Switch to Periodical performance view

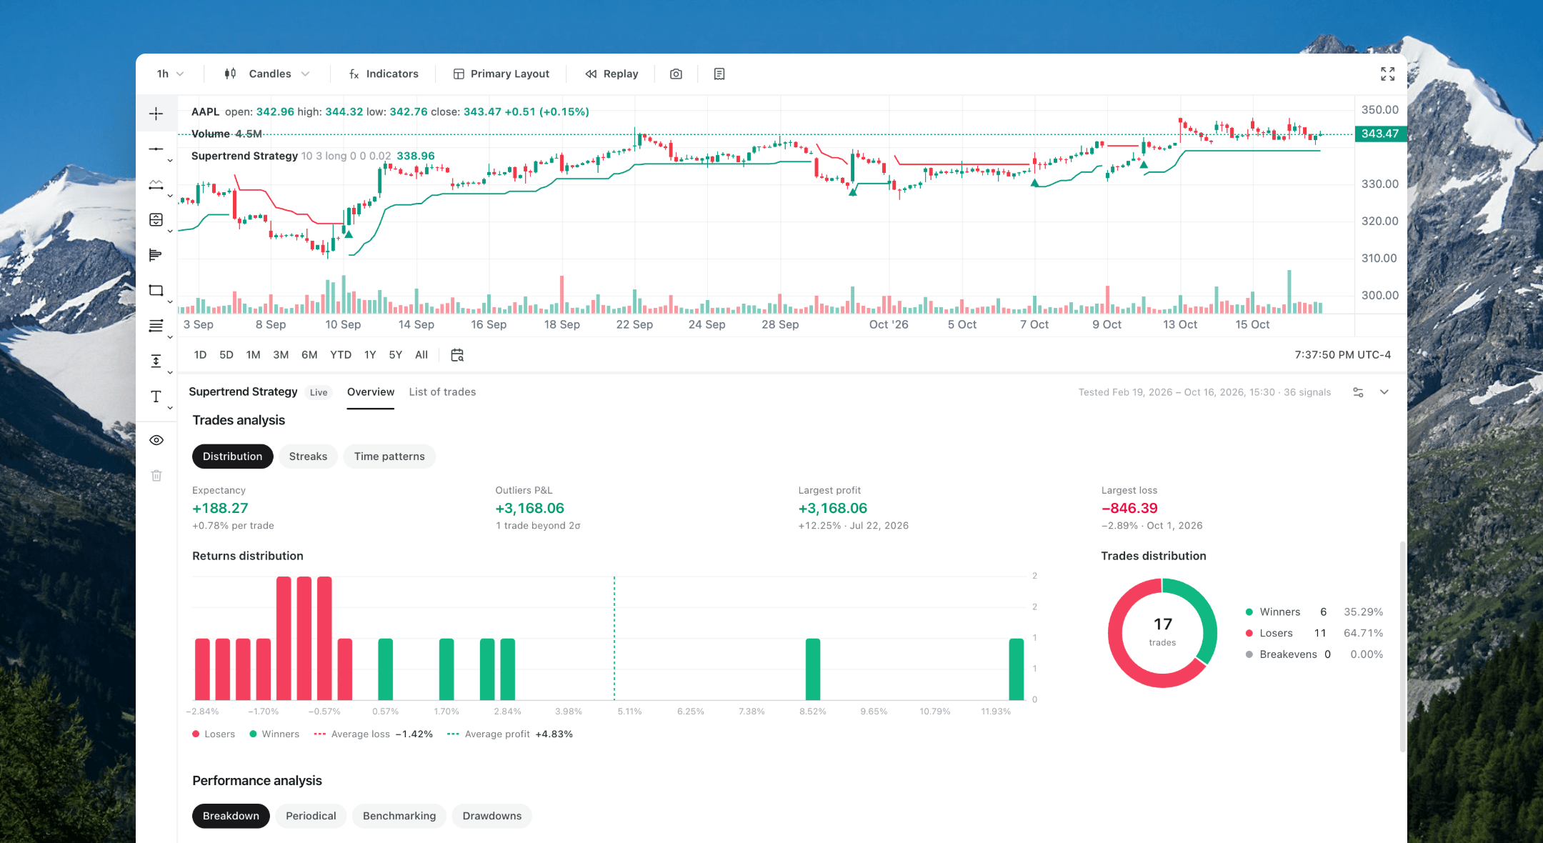coord(311,816)
